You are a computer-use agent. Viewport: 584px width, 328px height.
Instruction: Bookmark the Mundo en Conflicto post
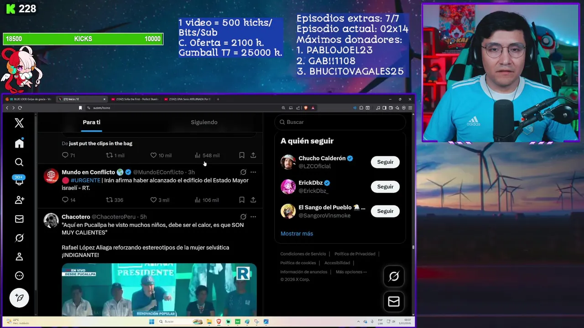coord(242,200)
